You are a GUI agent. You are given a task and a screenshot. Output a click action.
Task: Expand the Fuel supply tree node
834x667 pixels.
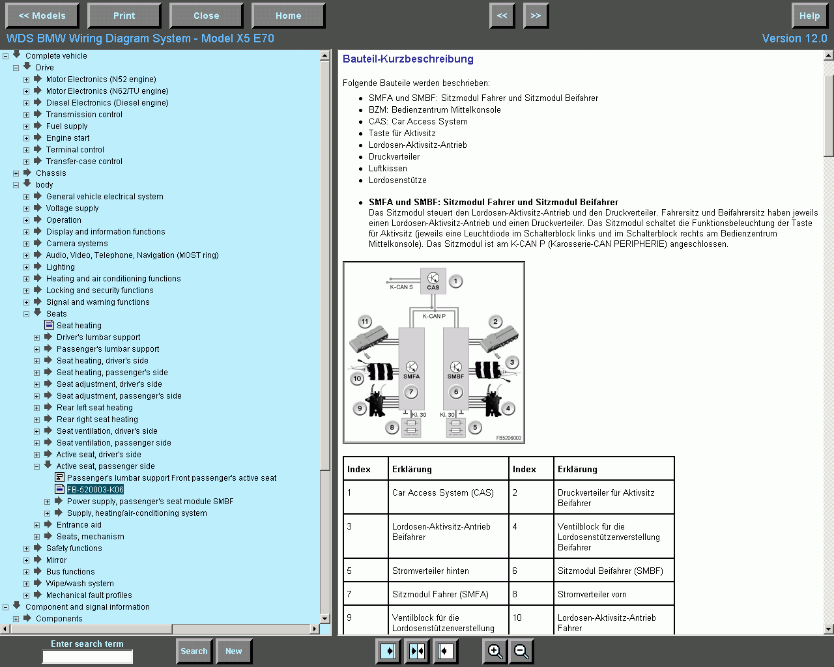click(26, 126)
